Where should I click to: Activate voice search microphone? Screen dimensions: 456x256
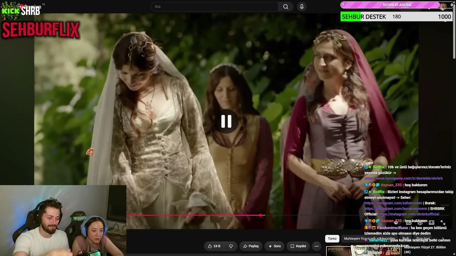tap(302, 6)
